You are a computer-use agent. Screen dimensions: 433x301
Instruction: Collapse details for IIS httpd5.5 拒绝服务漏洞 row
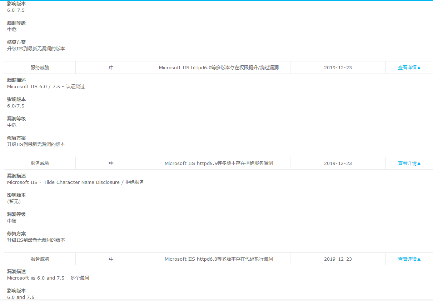click(409, 163)
